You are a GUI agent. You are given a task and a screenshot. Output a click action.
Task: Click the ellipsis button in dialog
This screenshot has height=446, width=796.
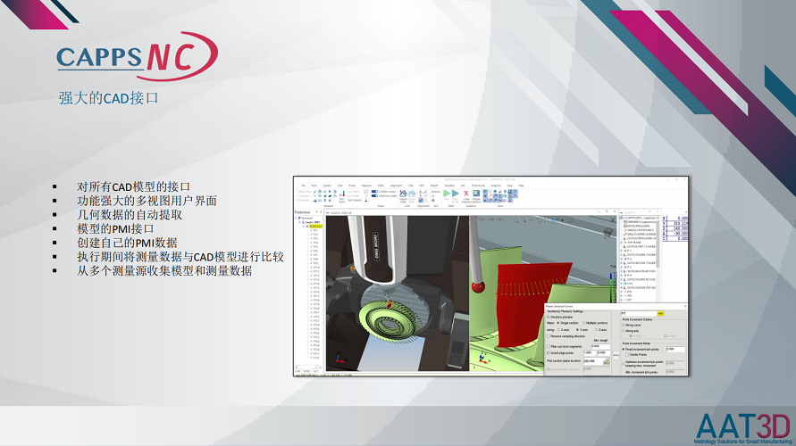tap(616, 354)
